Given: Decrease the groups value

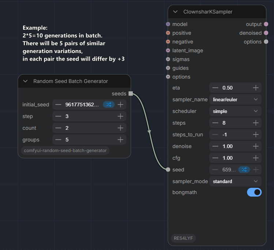Looking at the screenshot, I should 58,140.
